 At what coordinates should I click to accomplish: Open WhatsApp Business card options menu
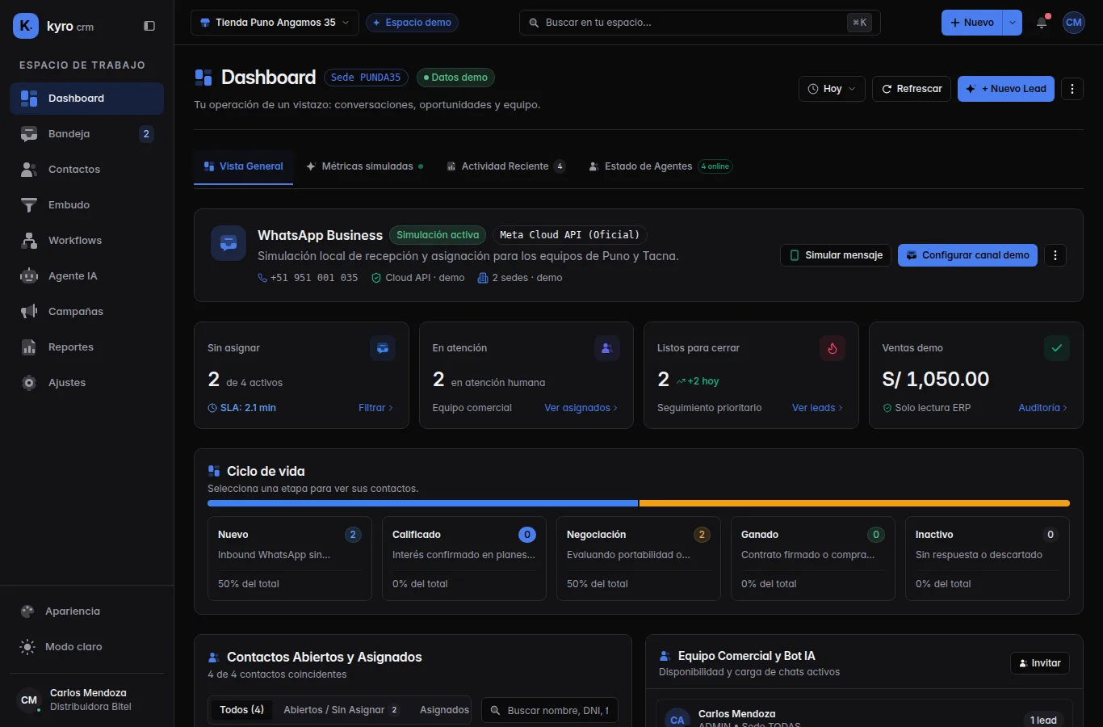click(1055, 255)
